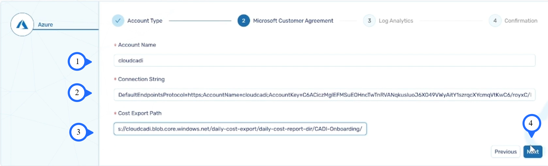The image size is (548, 166).
Task: Go back to Account Type step label
Action: click(145, 21)
